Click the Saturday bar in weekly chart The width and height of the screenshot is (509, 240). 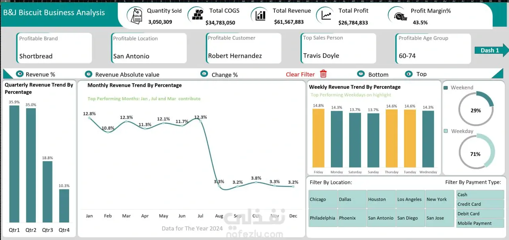(x=355, y=140)
